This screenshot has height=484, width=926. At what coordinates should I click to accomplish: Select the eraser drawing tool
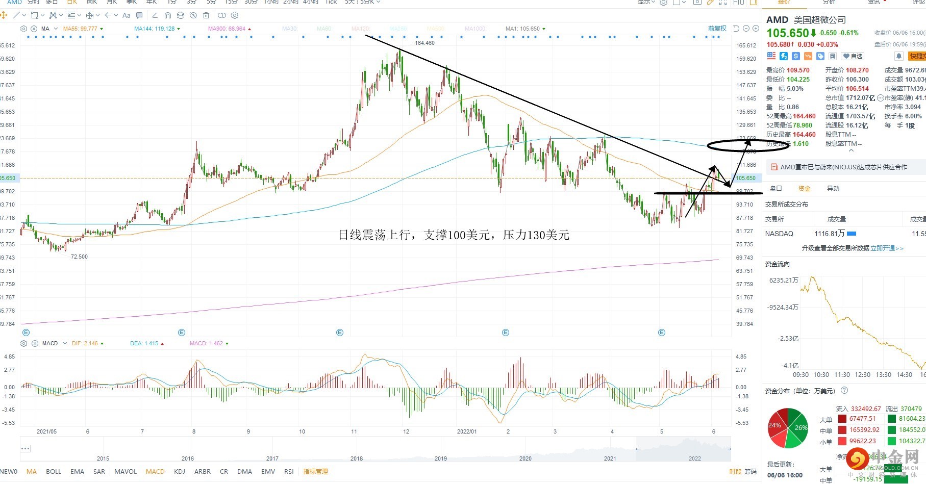[x=155, y=15]
